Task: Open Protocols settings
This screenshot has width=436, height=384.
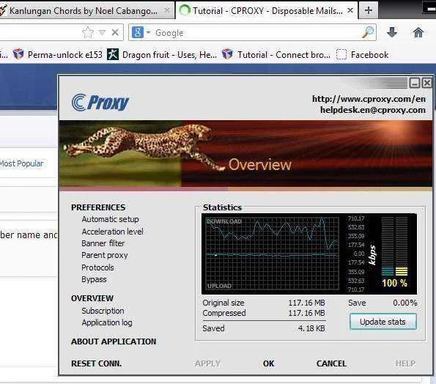Action: point(97,267)
